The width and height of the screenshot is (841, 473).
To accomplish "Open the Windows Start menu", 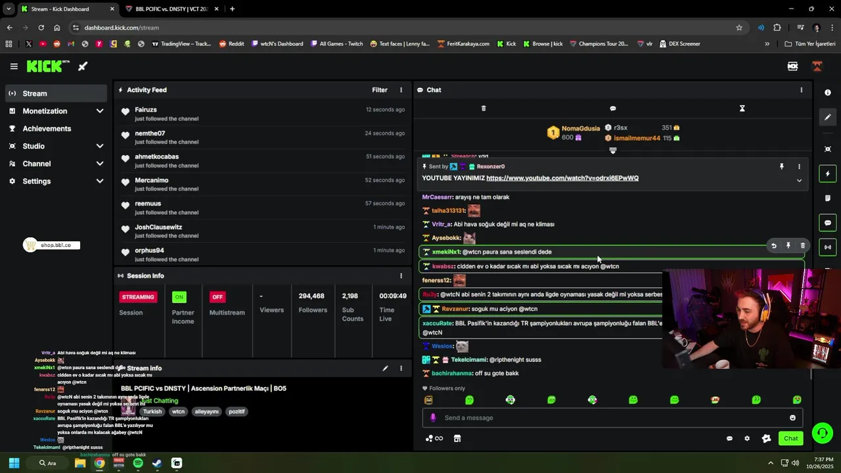I will pyautogui.click(x=14, y=463).
